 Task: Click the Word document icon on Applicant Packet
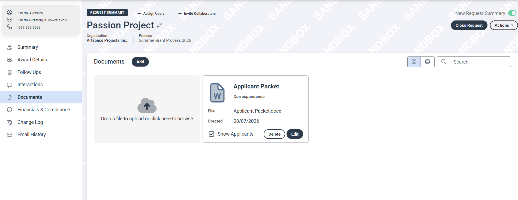coord(217,93)
